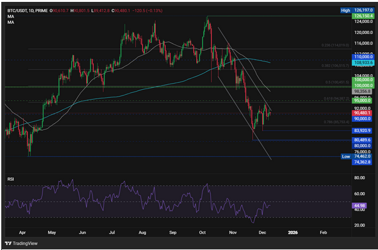378x250 pixels.
Task: Click the Nov label on time axis
Action: coord(233,232)
